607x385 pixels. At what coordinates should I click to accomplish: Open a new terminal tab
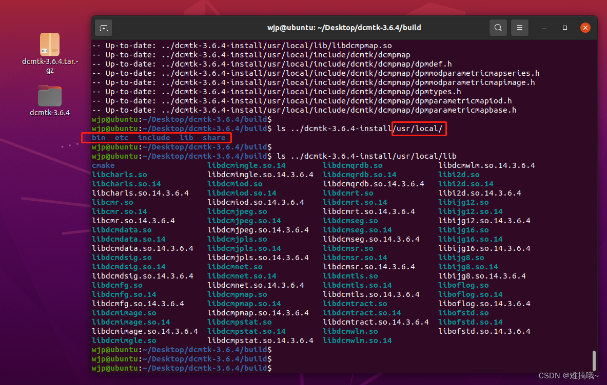coord(104,28)
